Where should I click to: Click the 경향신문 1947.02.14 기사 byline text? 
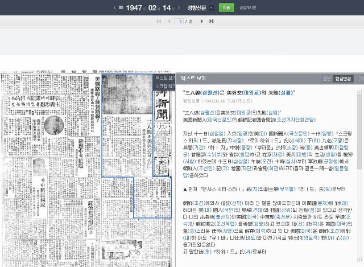click(x=217, y=101)
